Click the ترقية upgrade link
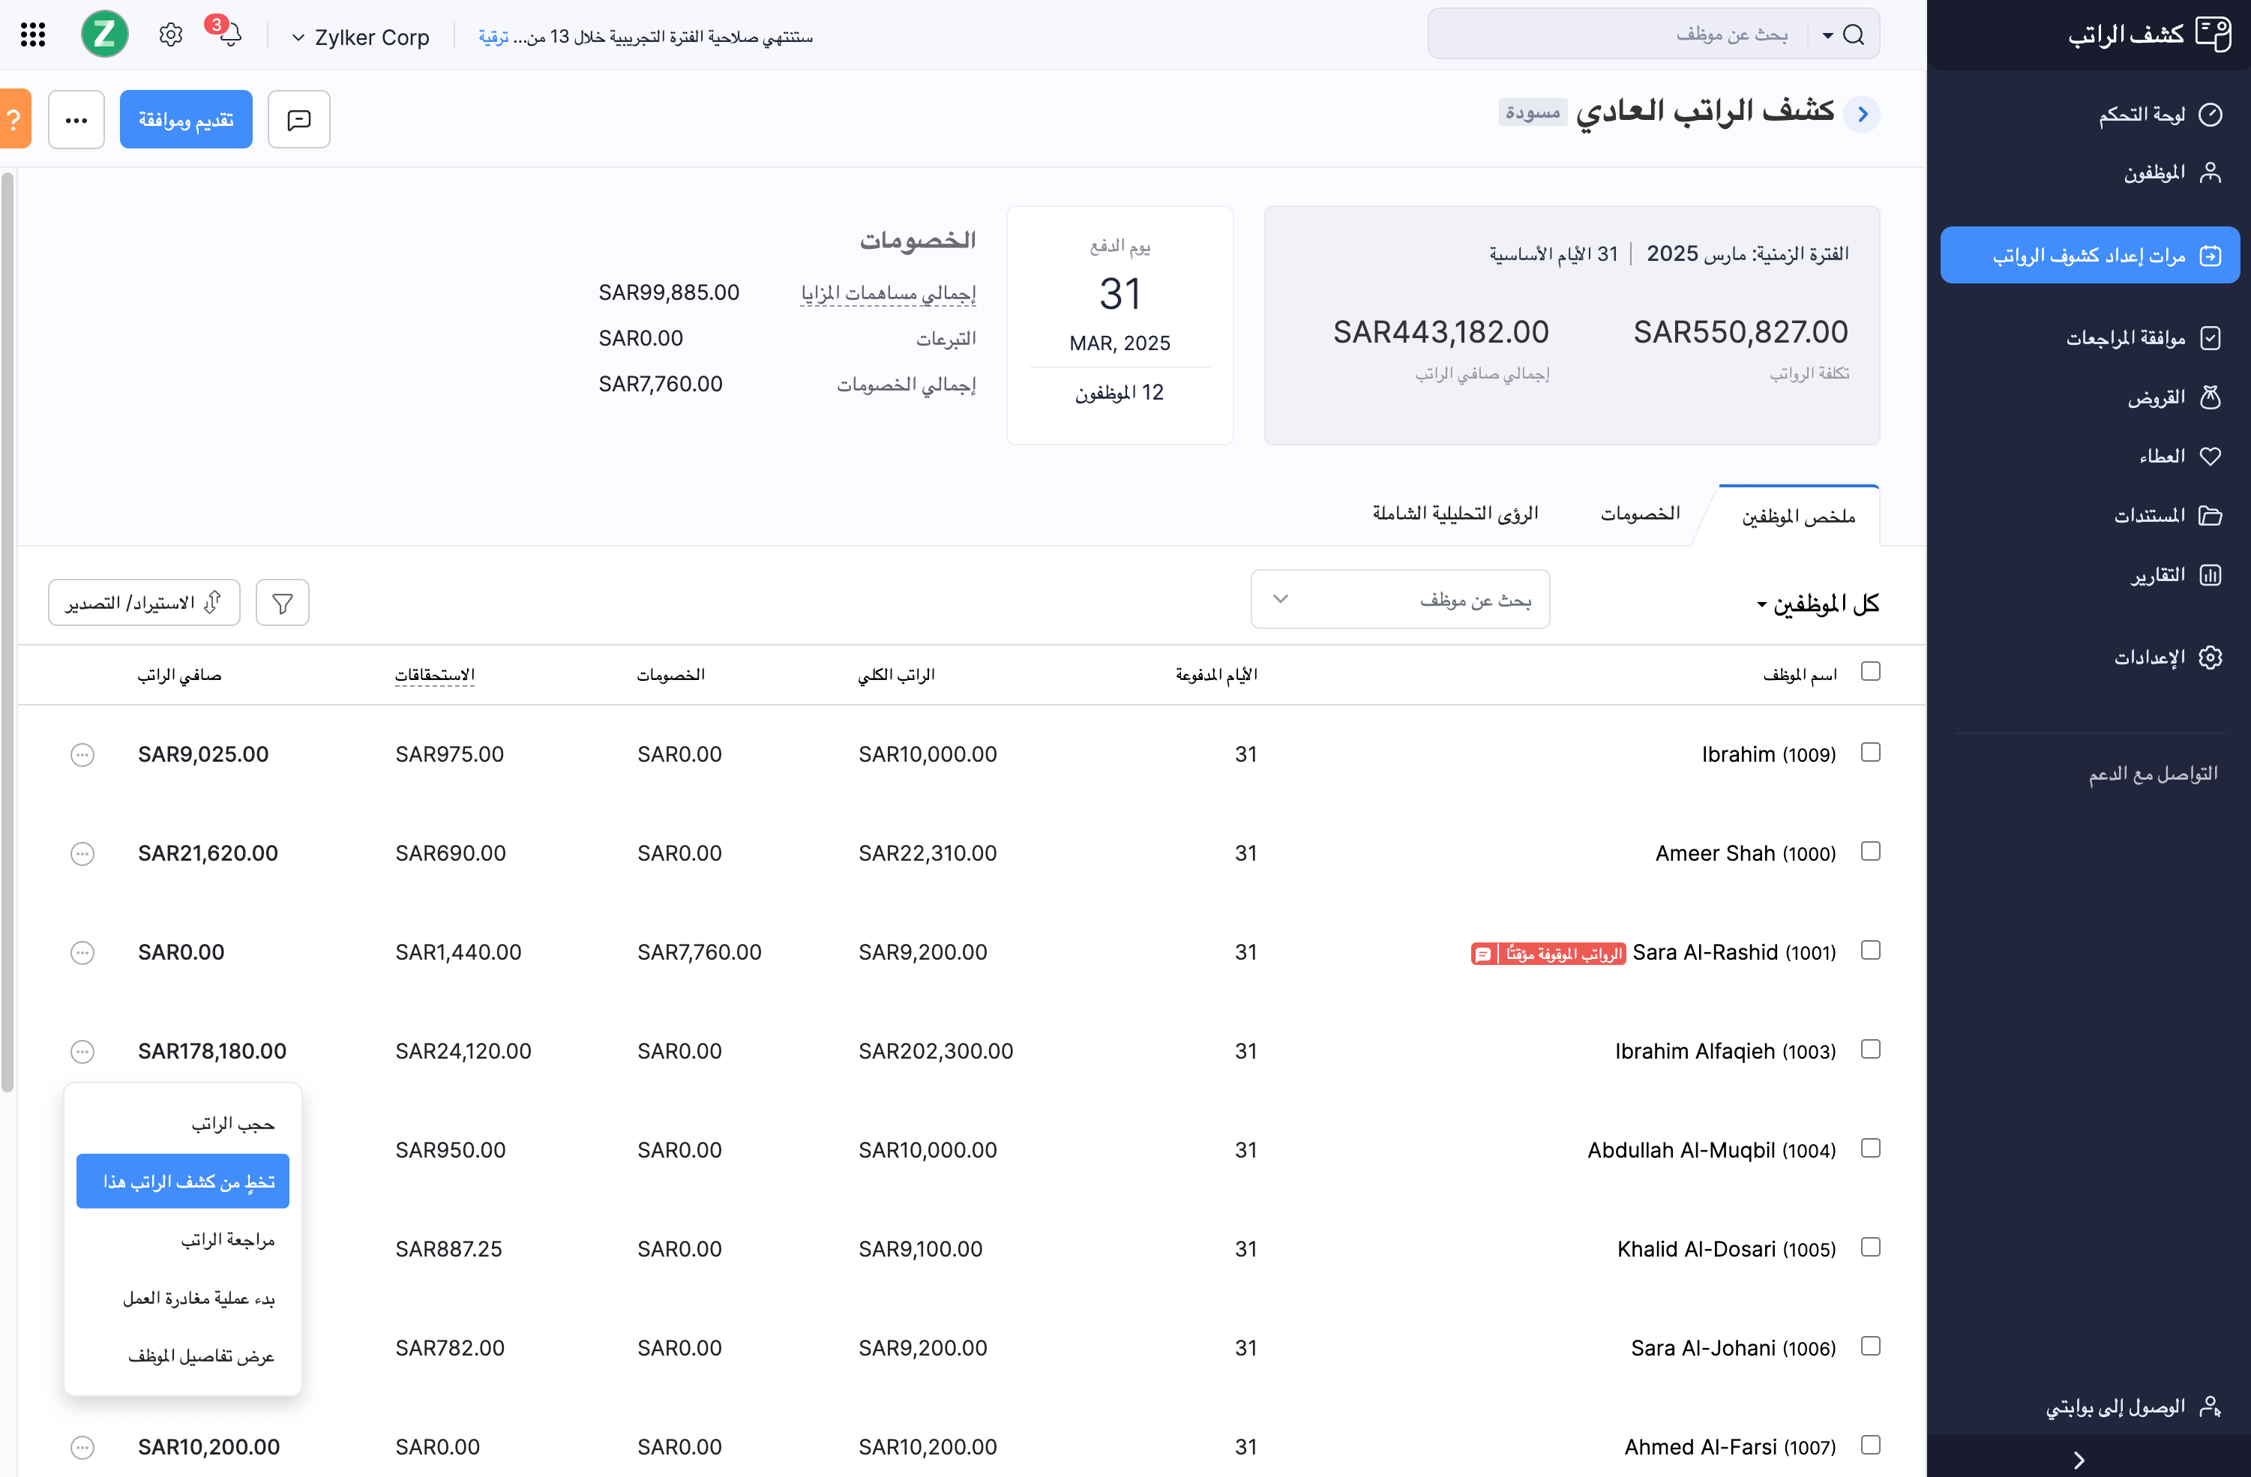This screenshot has height=1477, width=2251. tap(493, 37)
